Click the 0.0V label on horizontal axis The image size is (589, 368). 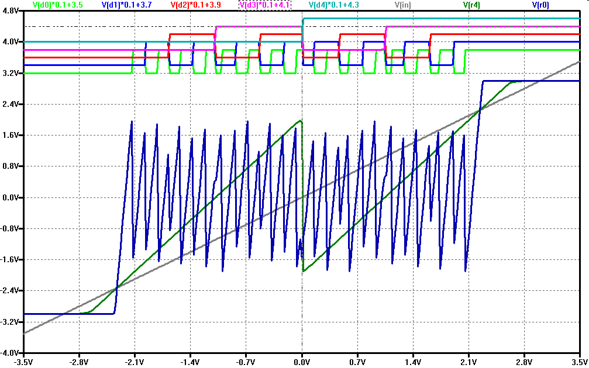tap(302, 362)
